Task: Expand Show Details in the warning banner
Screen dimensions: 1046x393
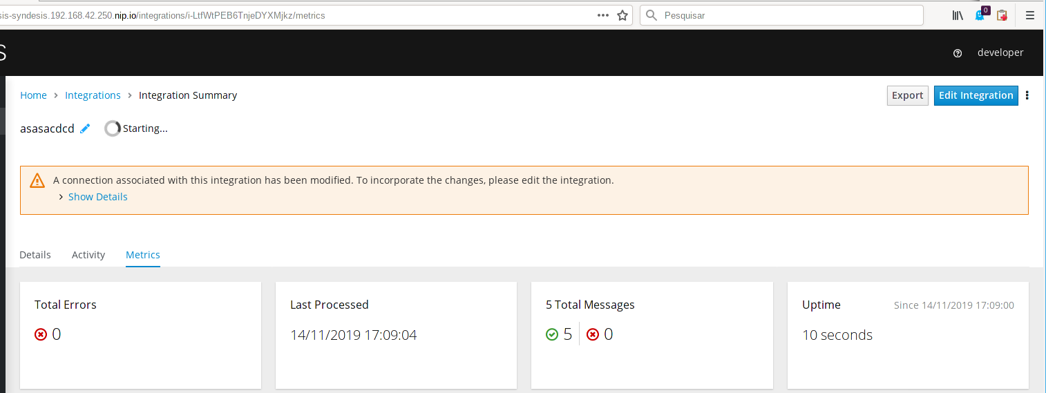Action: pyautogui.click(x=97, y=197)
